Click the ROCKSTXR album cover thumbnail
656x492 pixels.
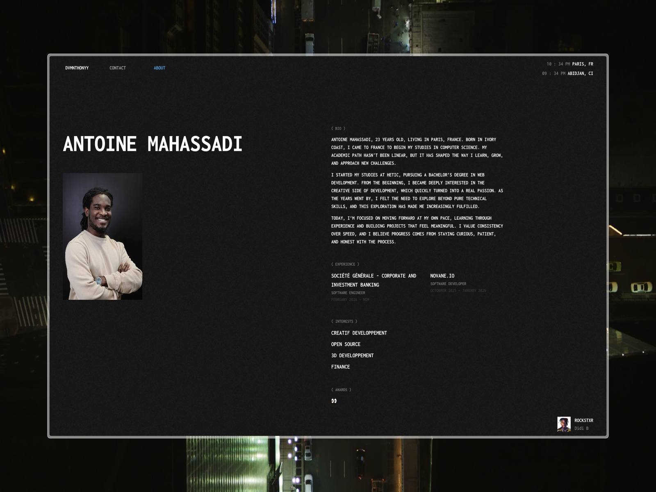[564, 424]
